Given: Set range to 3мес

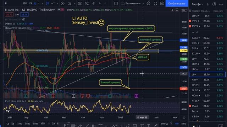Looking at the screenshot, I should tap(27, 124).
